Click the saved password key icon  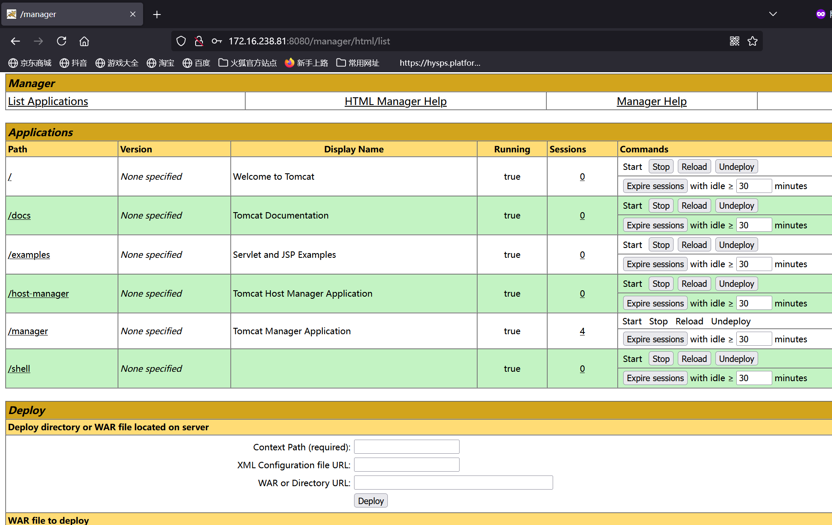(x=217, y=41)
